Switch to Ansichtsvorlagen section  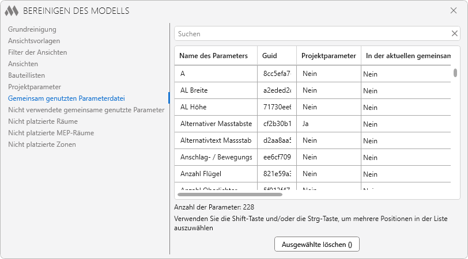34,41
